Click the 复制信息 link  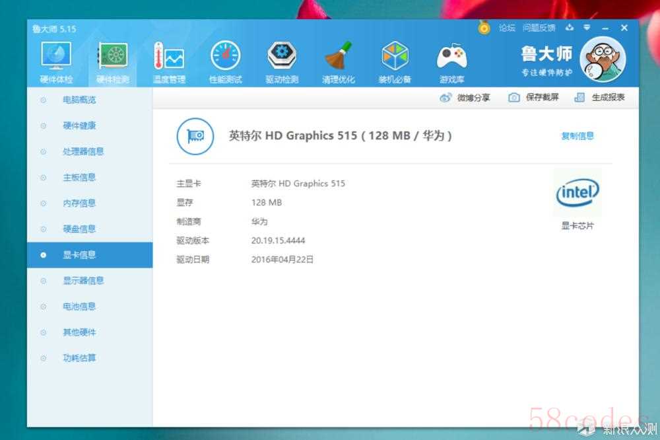(x=577, y=135)
